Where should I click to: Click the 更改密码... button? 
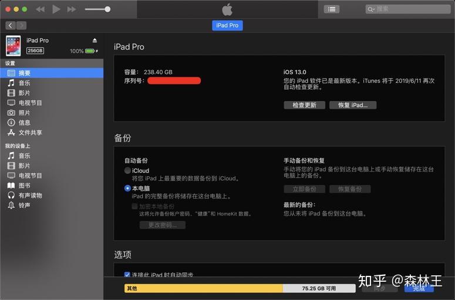coord(163,225)
